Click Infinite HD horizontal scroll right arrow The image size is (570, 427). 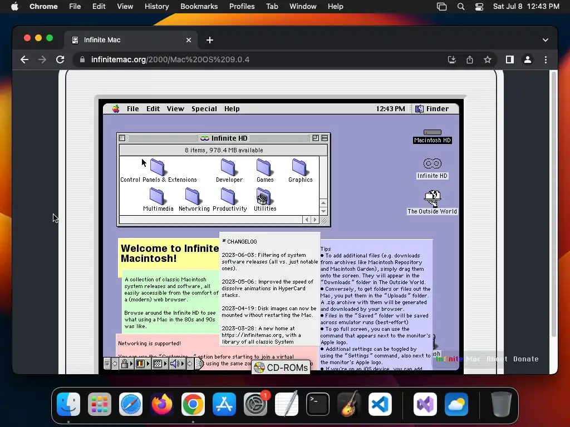[x=315, y=220]
